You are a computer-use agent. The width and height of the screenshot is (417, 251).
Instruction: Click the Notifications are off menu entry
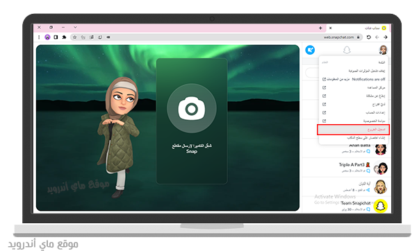(368, 79)
